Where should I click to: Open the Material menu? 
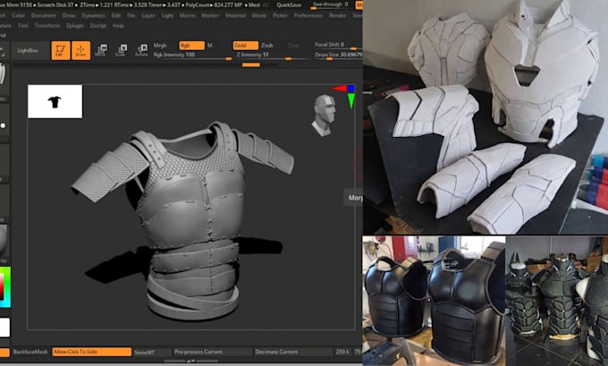235,15
